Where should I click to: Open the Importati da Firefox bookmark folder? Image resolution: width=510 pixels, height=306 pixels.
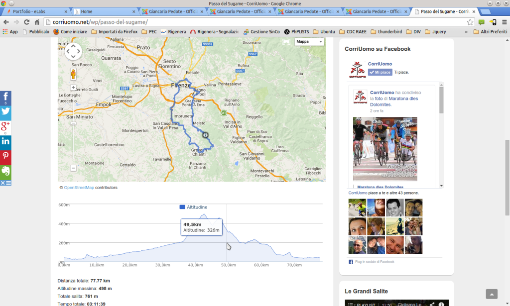click(x=115, y=31)
